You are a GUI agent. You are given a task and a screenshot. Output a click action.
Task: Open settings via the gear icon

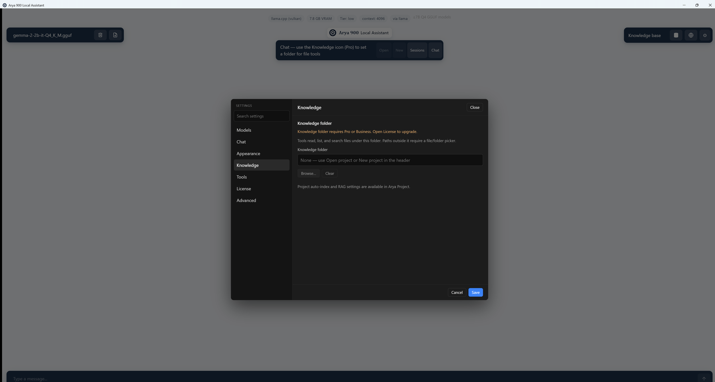point(705,35)
